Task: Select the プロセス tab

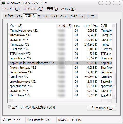Action: click(30, 16)
